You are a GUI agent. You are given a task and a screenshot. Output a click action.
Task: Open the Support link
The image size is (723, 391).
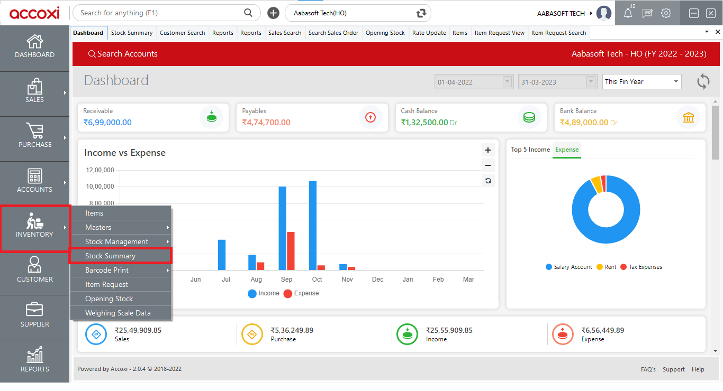pyautogui.click(x=674, y=369)
